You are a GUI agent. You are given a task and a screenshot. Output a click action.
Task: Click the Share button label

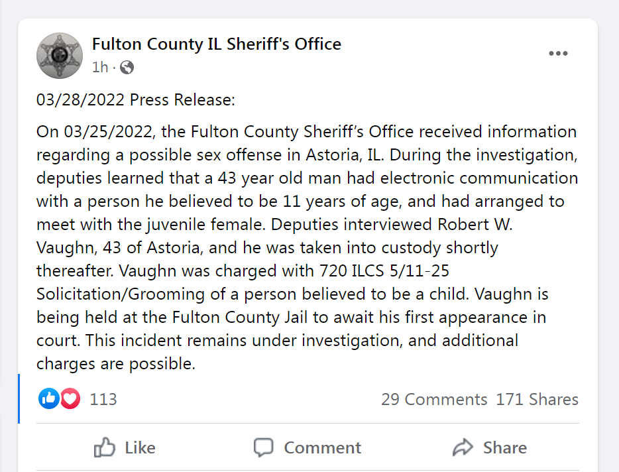[505, 448]
